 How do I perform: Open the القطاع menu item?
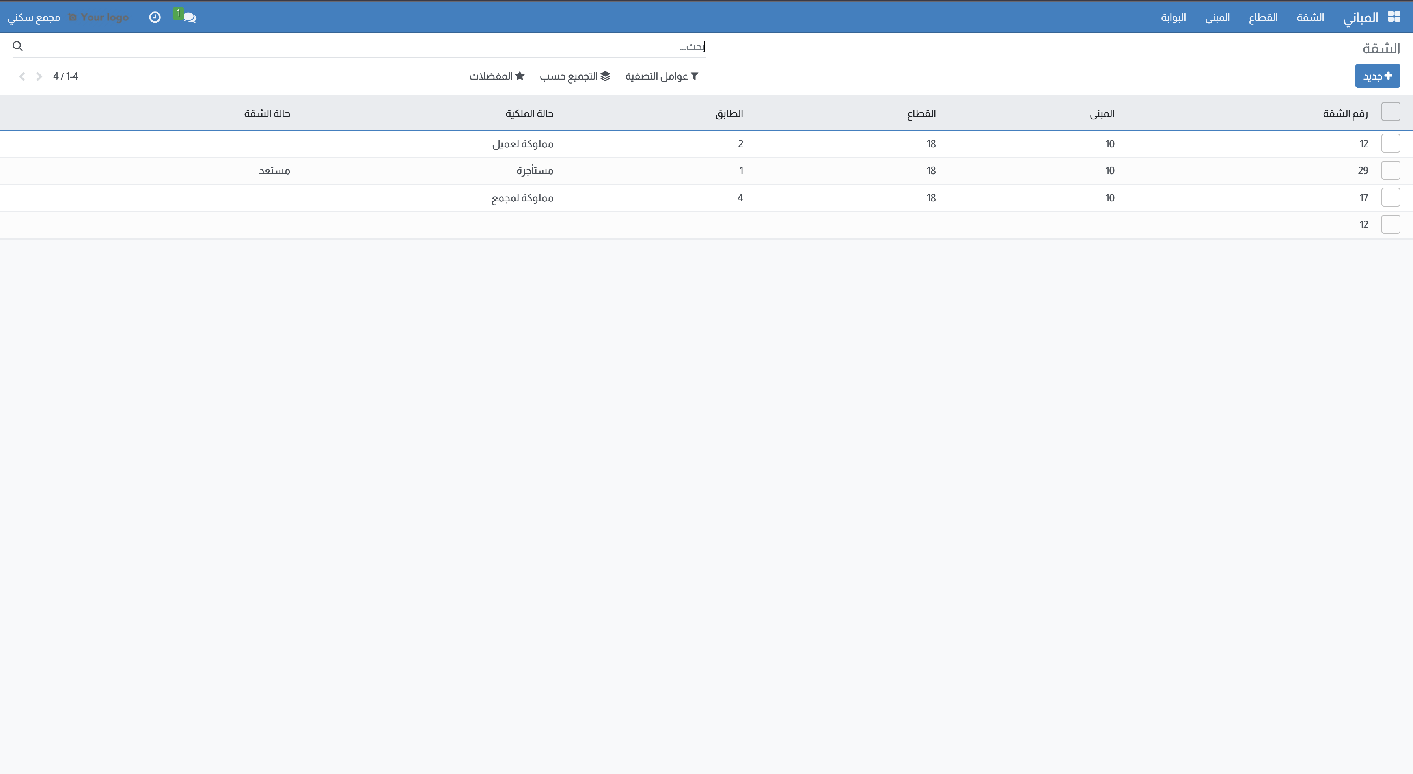[x=1263, y=18]
